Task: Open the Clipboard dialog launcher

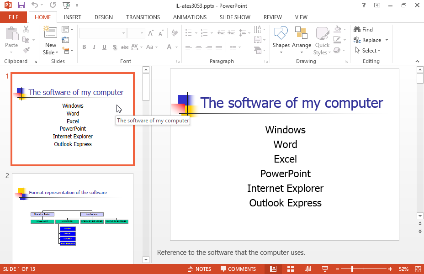Action: 36,62
